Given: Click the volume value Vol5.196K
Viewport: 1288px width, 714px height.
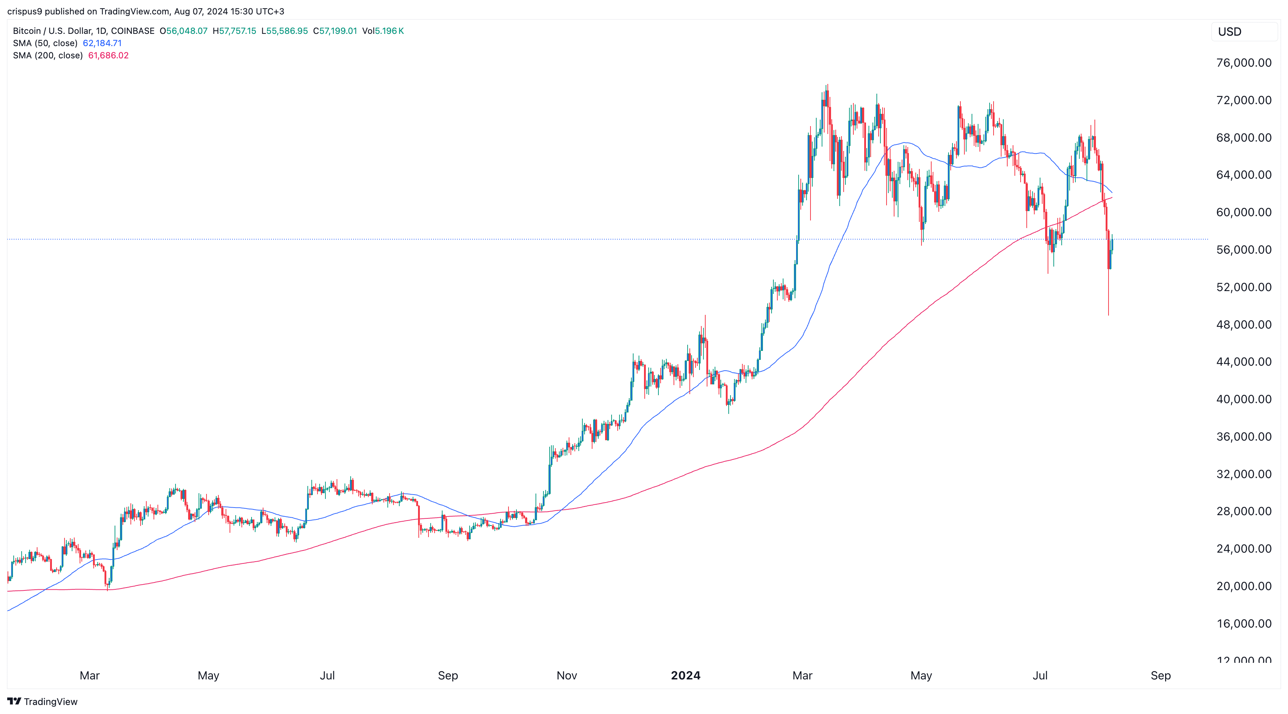Looking at the screenshot, I should (383, 31).
